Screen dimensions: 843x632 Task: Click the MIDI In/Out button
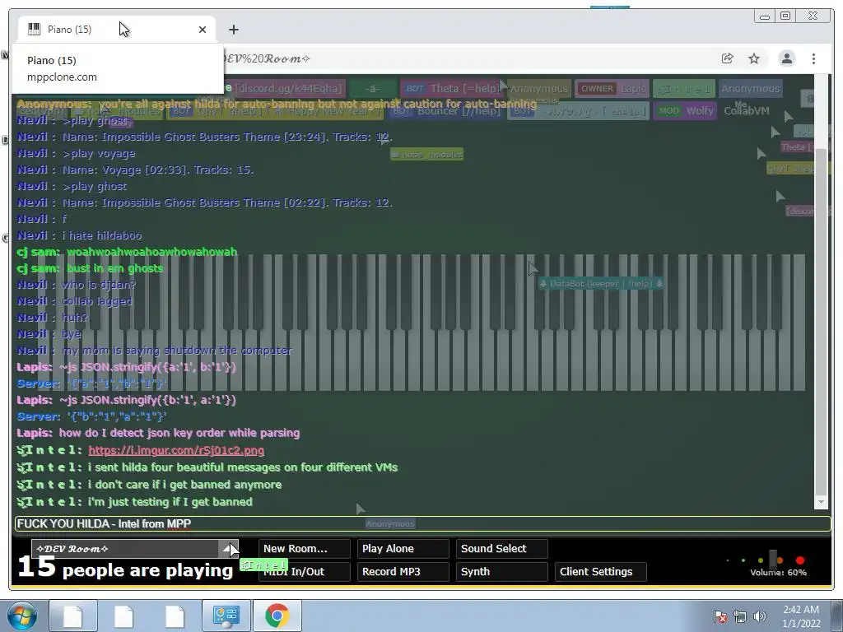pyautogui.click(x=305, y=572)
